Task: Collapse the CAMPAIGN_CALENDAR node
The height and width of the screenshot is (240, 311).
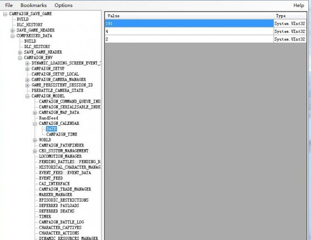Action: pos(35,124)
